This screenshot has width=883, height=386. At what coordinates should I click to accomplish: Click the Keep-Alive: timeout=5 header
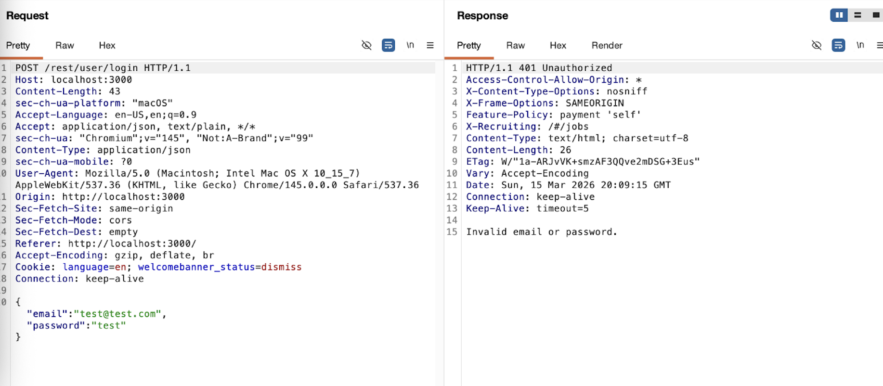click(x=527, y=208)
